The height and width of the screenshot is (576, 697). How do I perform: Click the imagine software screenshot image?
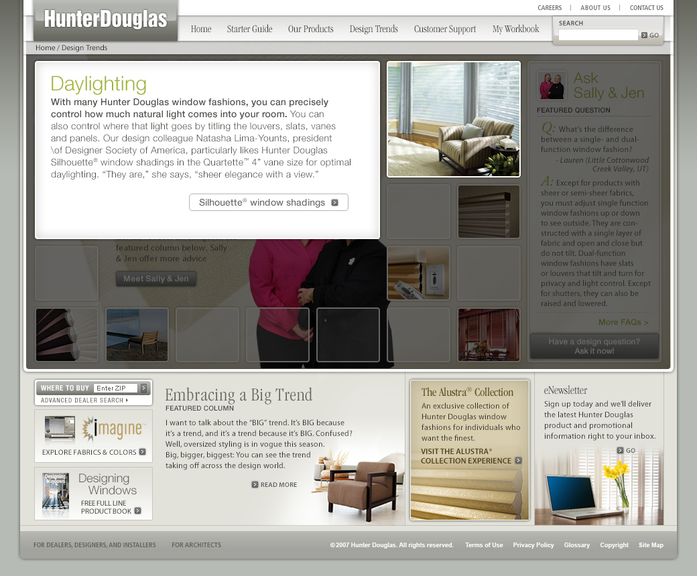pyautogui.click(x=60, y=429)
